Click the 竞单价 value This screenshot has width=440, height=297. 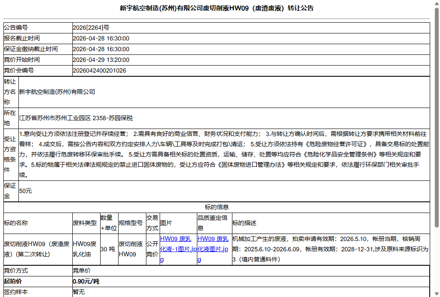click(82, 270)
